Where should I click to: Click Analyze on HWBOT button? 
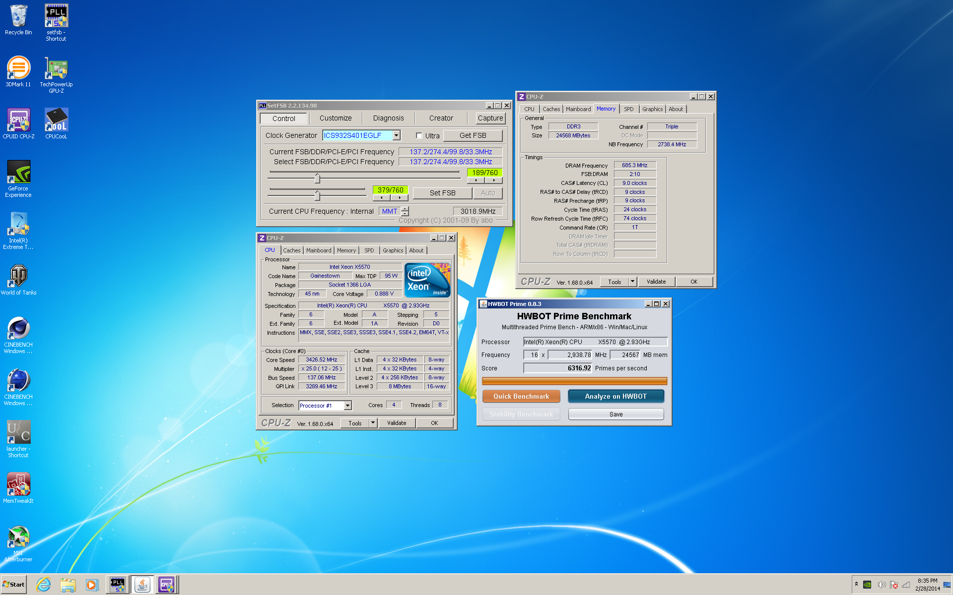click(x=615, y=396)
